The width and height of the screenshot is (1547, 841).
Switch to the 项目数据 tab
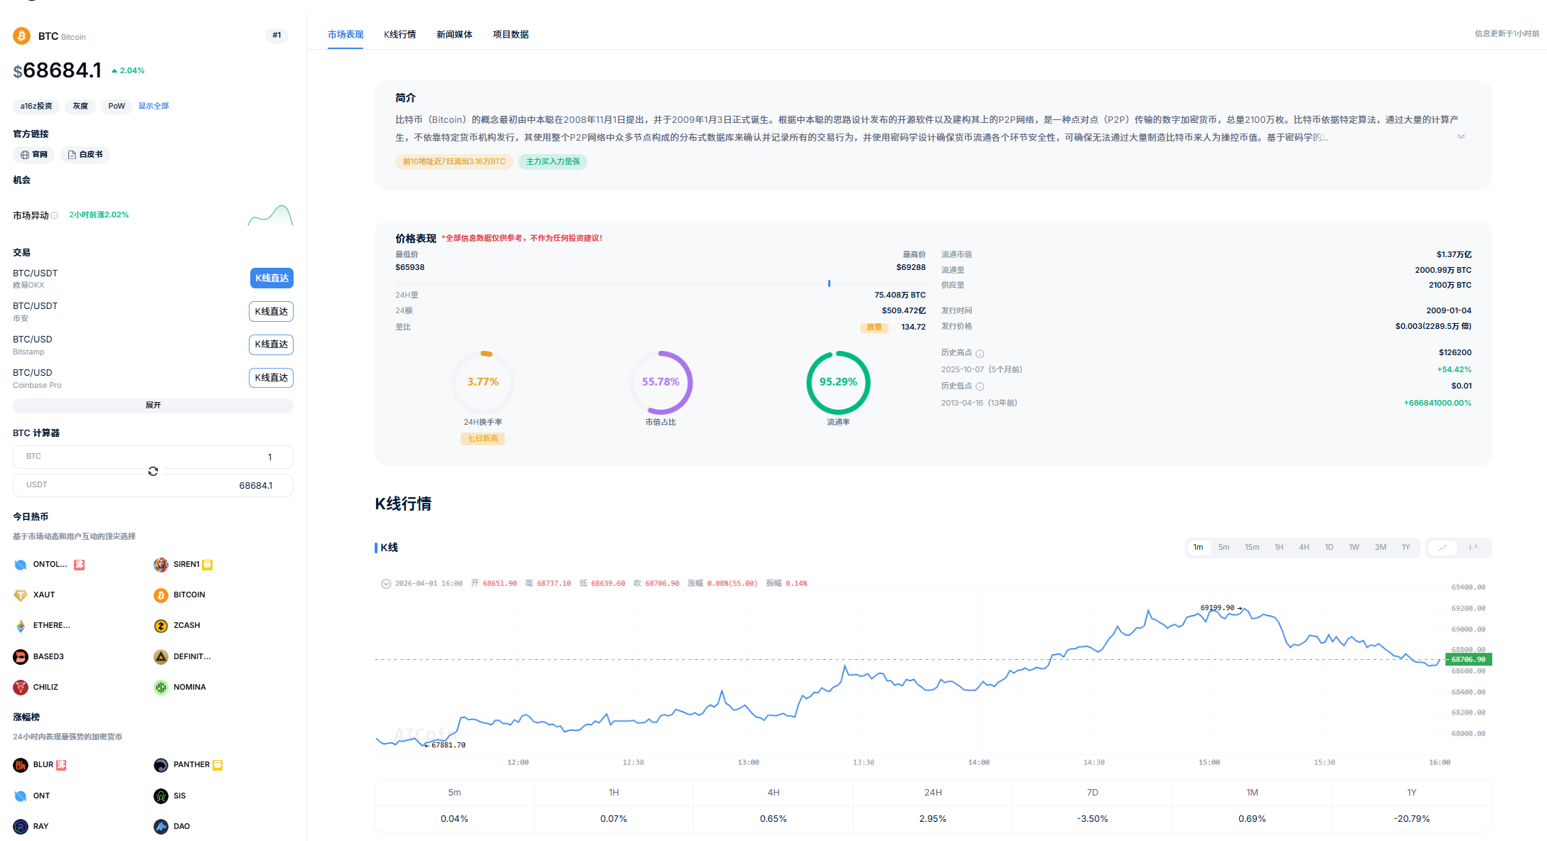(x=510, y=34)
